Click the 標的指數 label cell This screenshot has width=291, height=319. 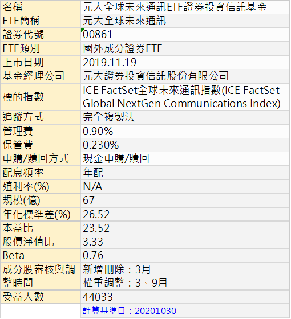pyautogui.click(x=41, y=97)
